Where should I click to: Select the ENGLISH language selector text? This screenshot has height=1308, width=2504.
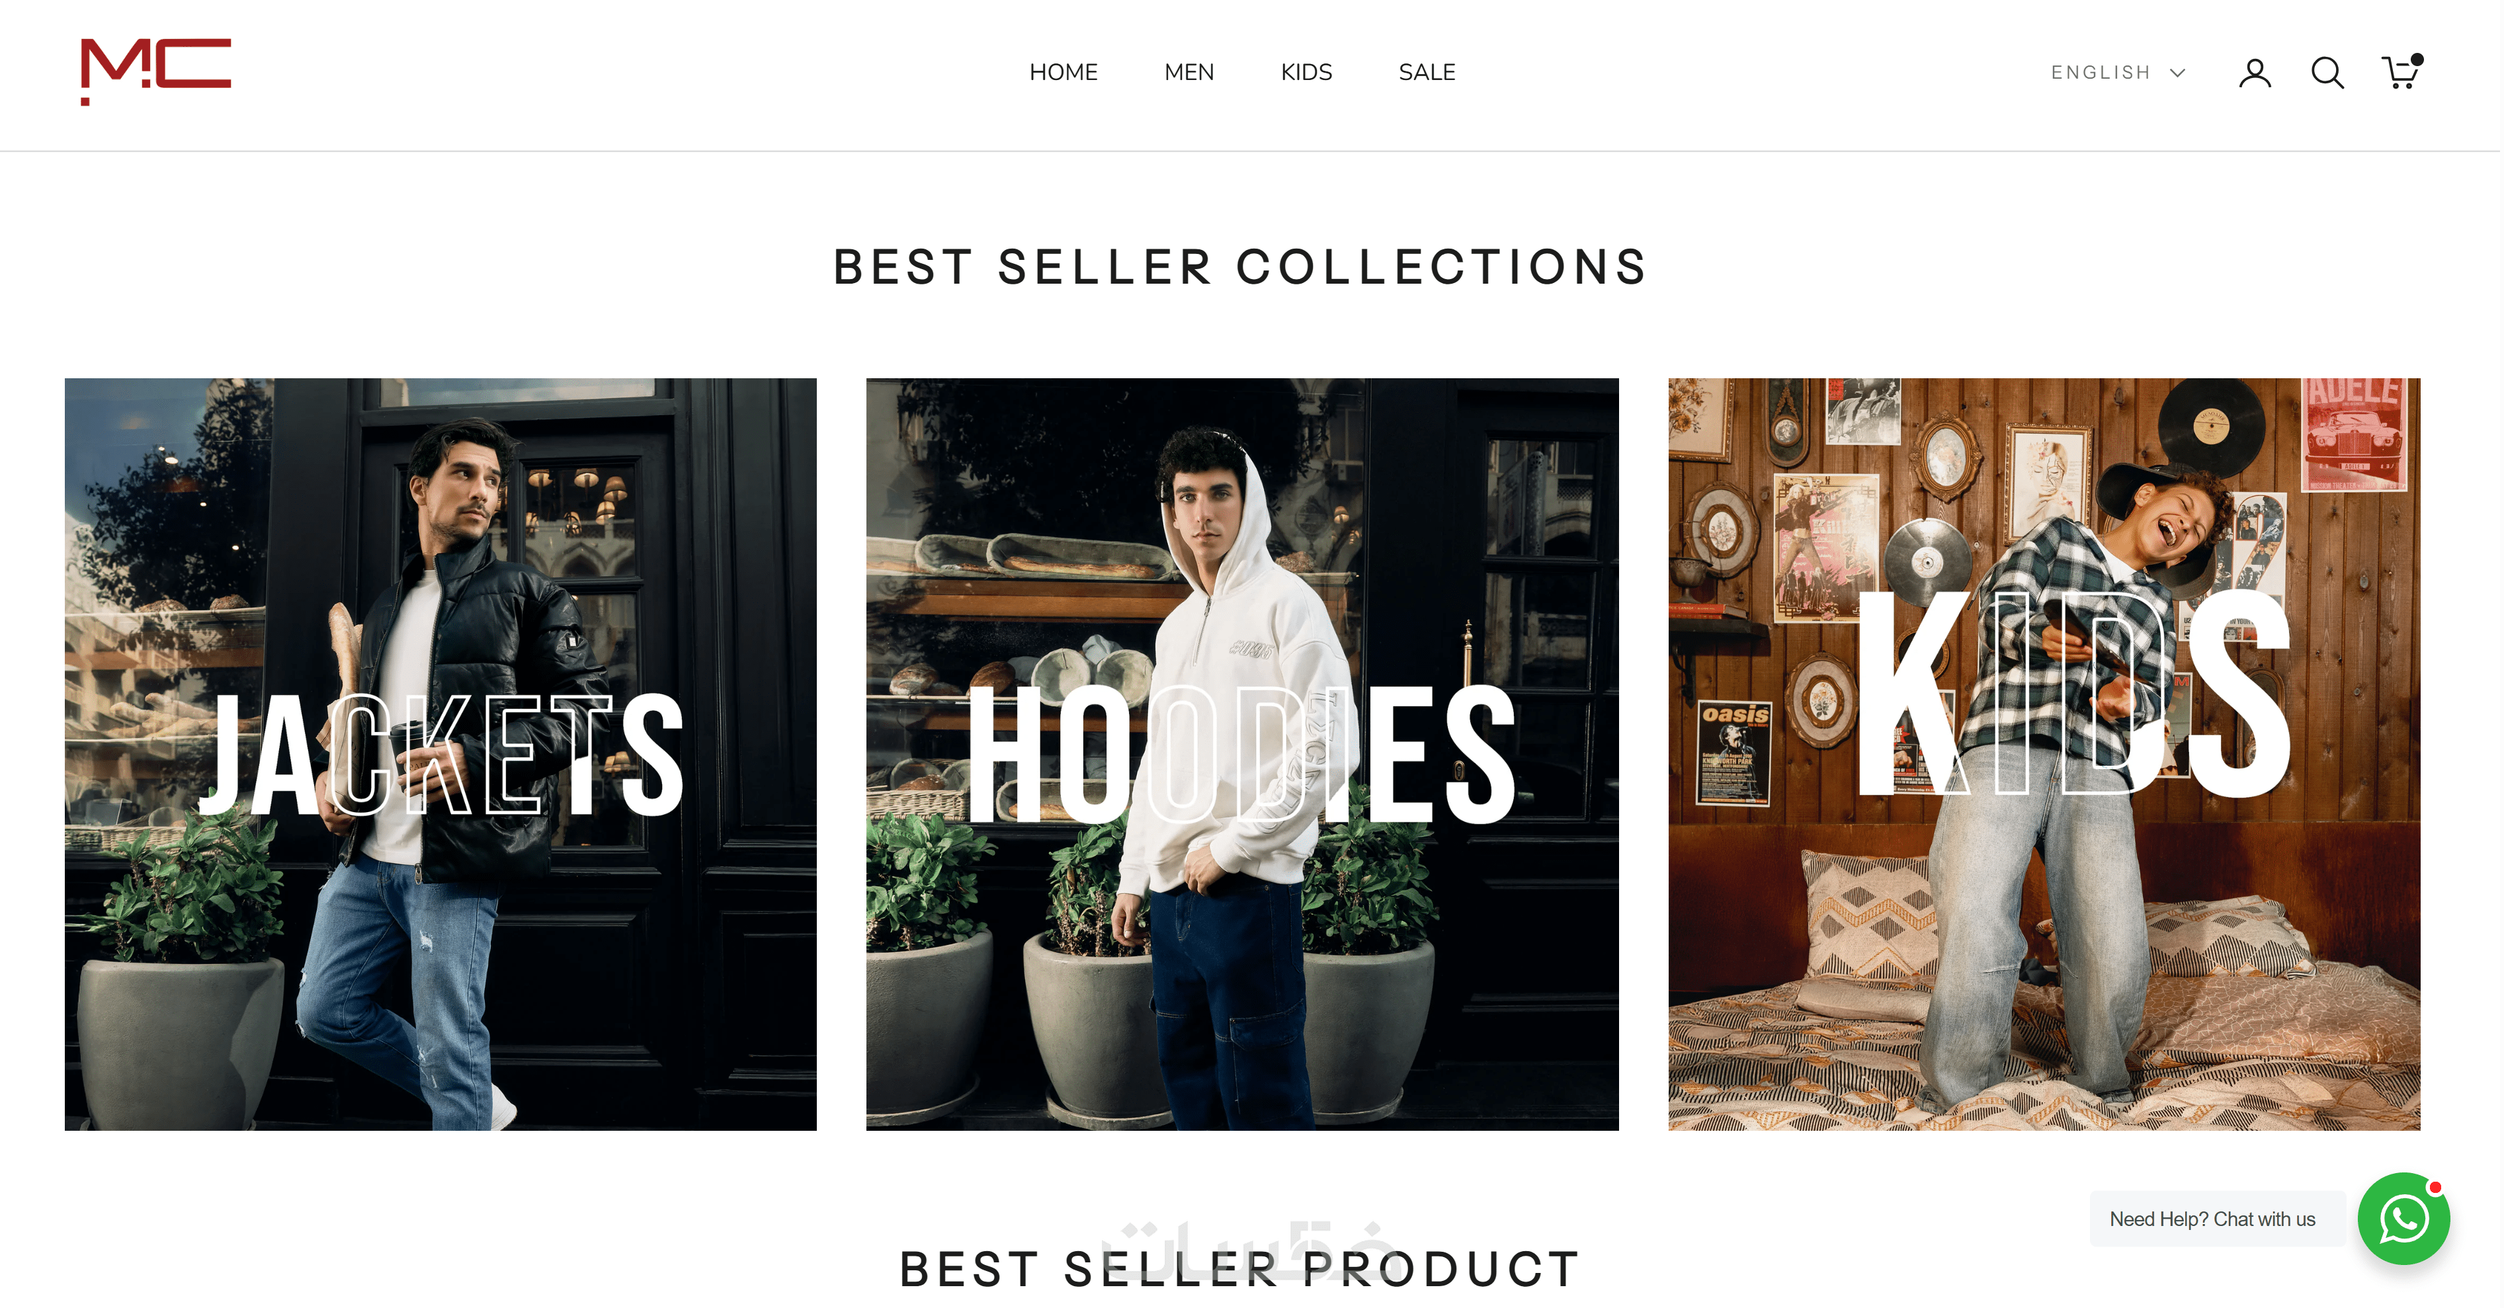[x=2101, y=73]
